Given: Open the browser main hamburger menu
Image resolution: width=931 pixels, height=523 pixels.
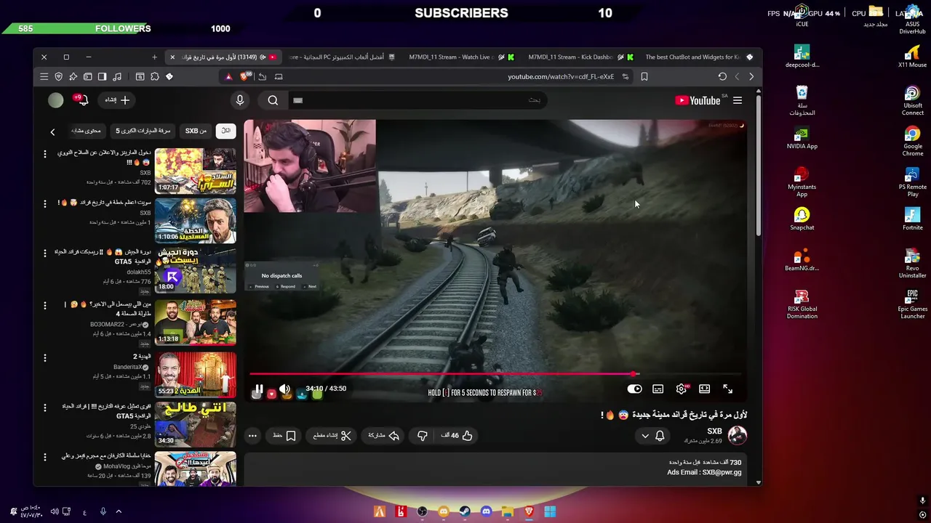Looking at the screenshot, I should pyautogui.click(x=44, y=76).
